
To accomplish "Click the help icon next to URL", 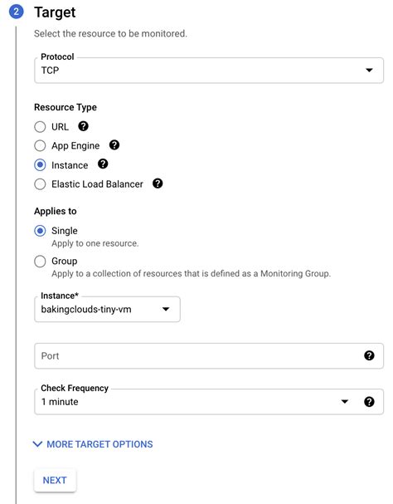I will pos(83,126).
